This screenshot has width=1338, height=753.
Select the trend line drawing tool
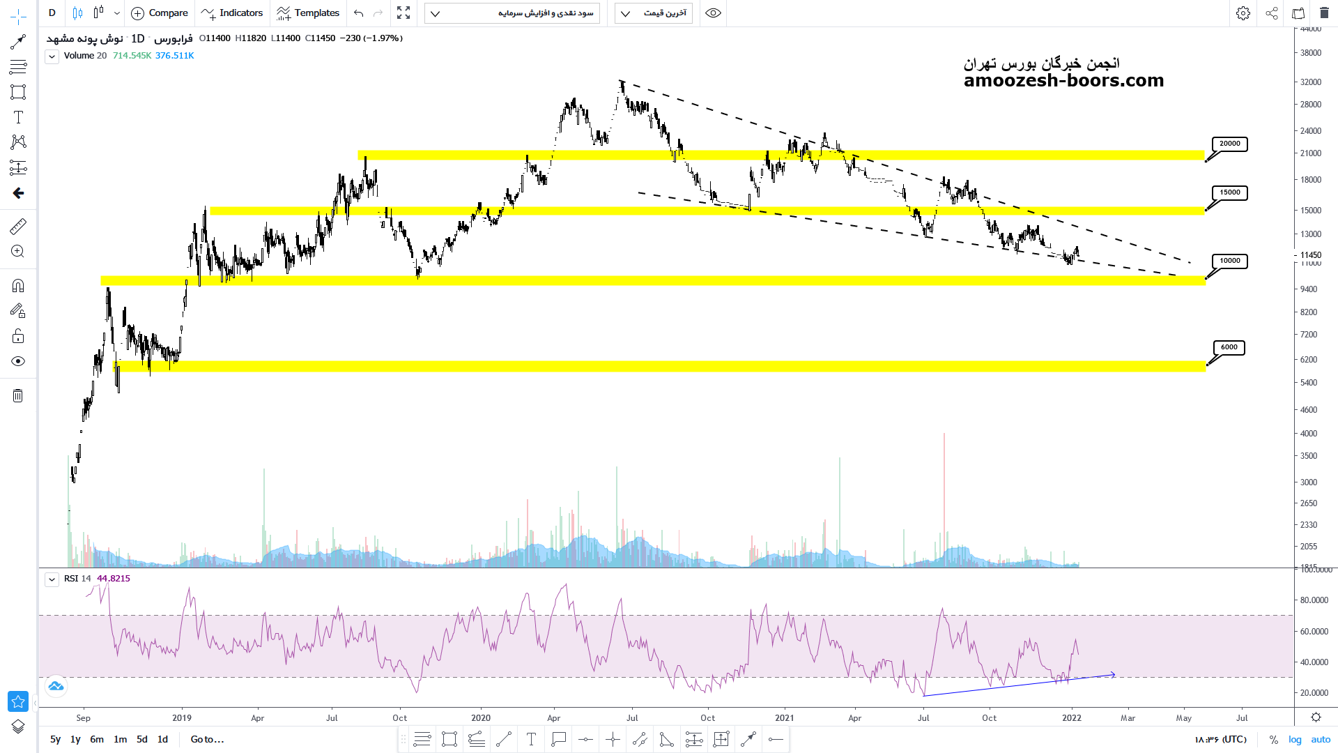(18, 43)
